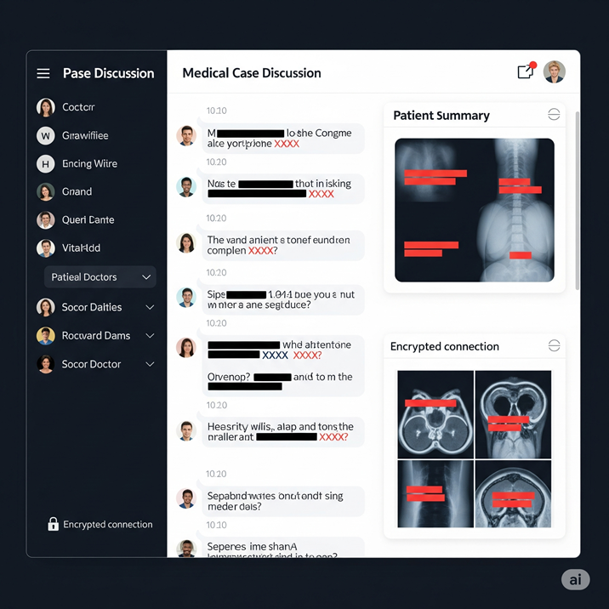The height and width of the screenshot is (609, 609).
Task: Open the user profile avatar in header
Action: click(555, 72)
